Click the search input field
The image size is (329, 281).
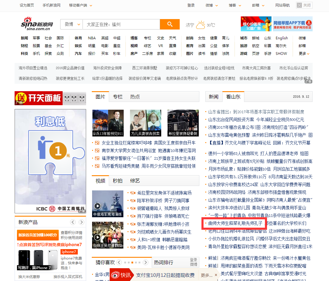click(x=121, y=24)
